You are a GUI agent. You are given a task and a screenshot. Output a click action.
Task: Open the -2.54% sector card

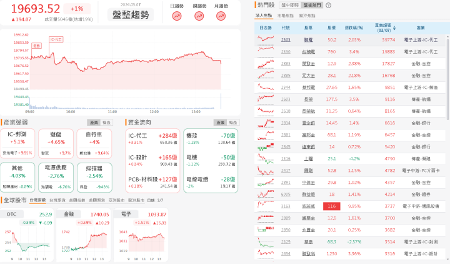pos(94,177)
